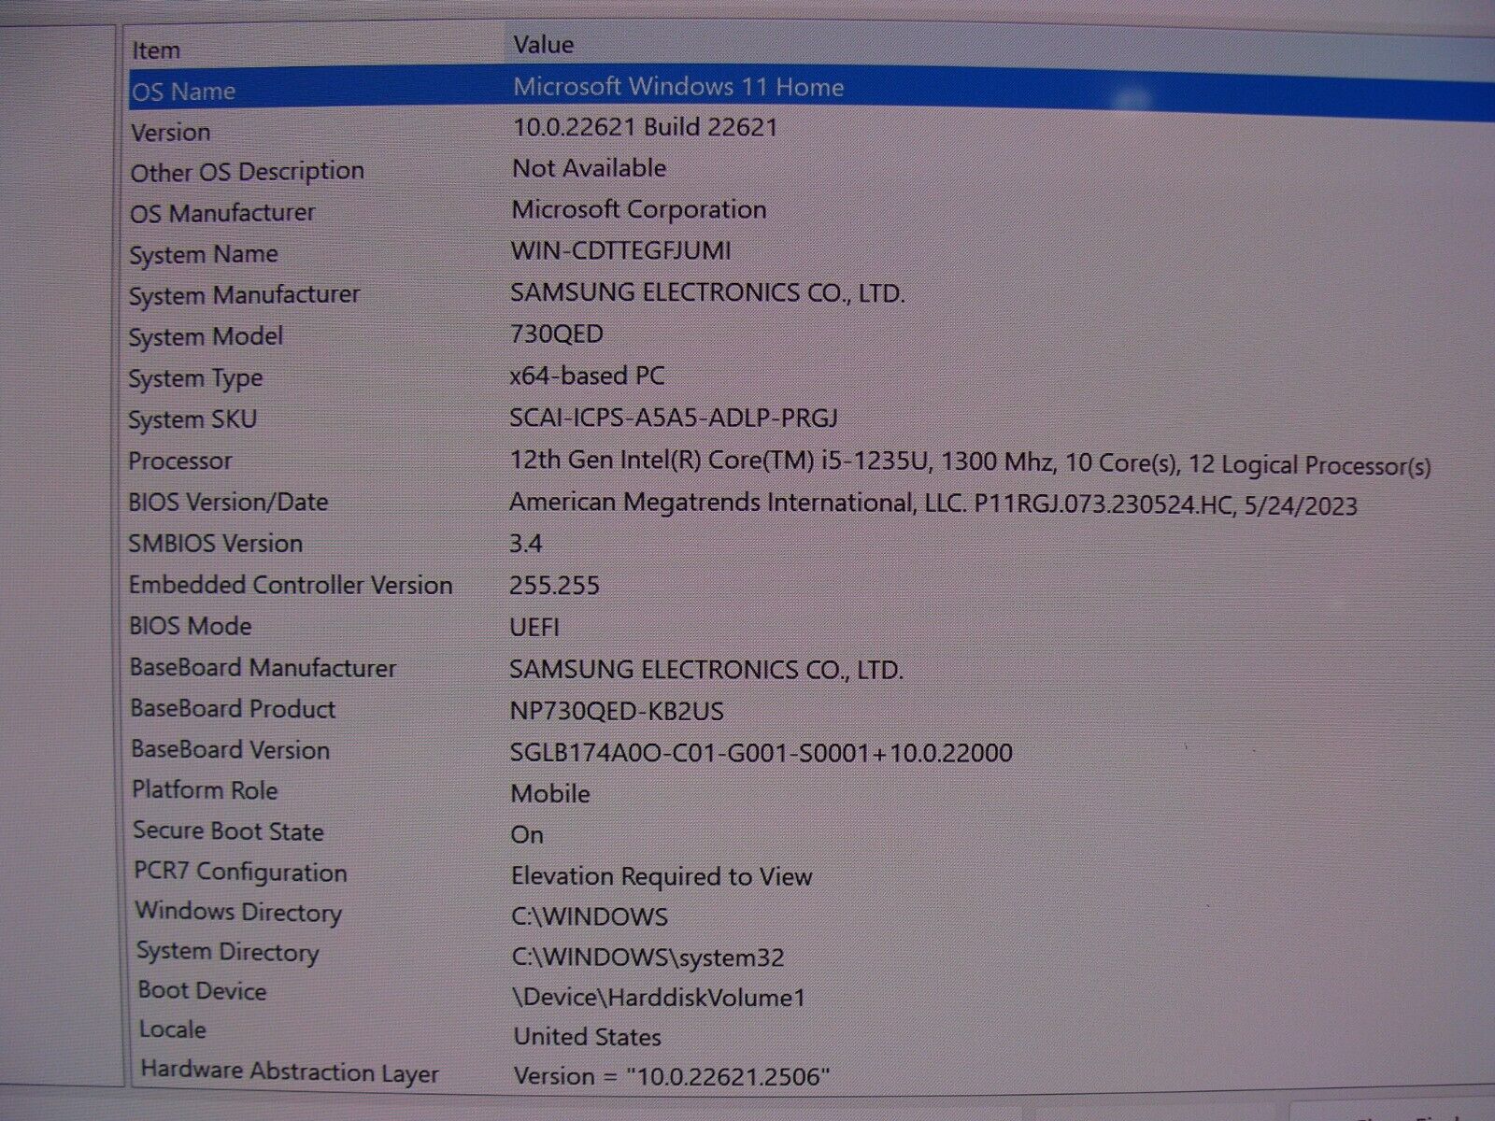The width and height of the screenshot is (1495, 1121).
Task: Click the 730QED model value
Action: click(x=557, y=334)
